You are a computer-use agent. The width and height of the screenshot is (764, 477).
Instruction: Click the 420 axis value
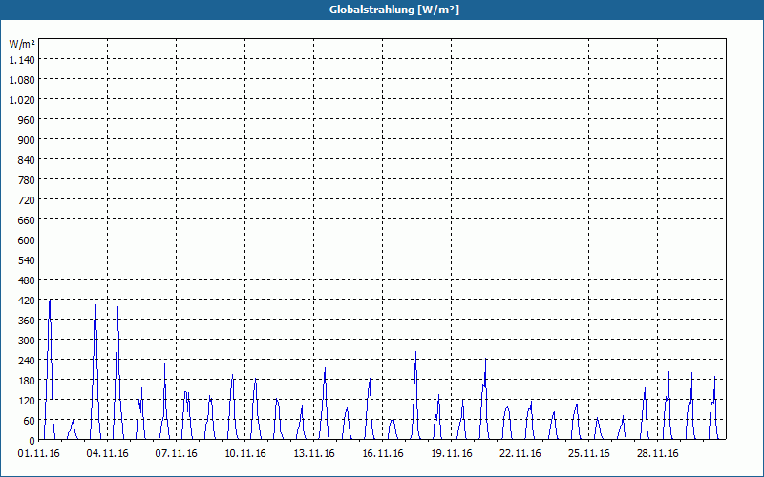pos(27,301)
